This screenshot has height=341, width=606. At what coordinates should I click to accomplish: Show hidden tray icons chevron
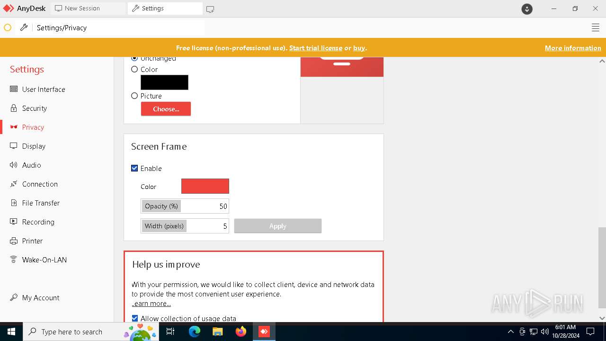tap(510, 332)
